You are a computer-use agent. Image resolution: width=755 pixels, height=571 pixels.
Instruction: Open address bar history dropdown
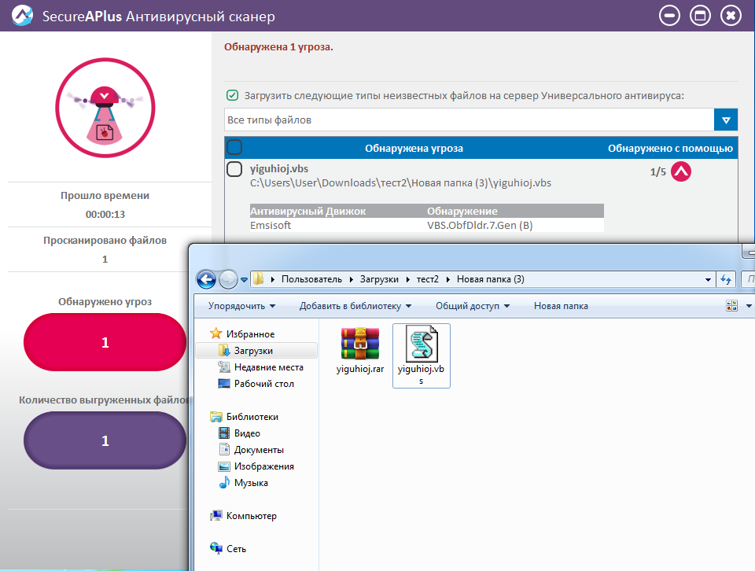707,279
